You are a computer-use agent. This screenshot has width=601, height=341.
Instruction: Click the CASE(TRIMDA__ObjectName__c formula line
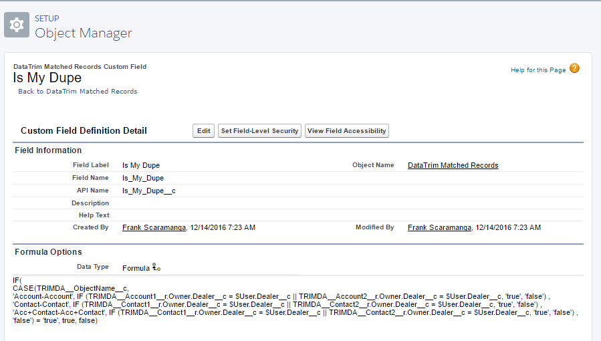pyautogui.click(x=71, y=288)
